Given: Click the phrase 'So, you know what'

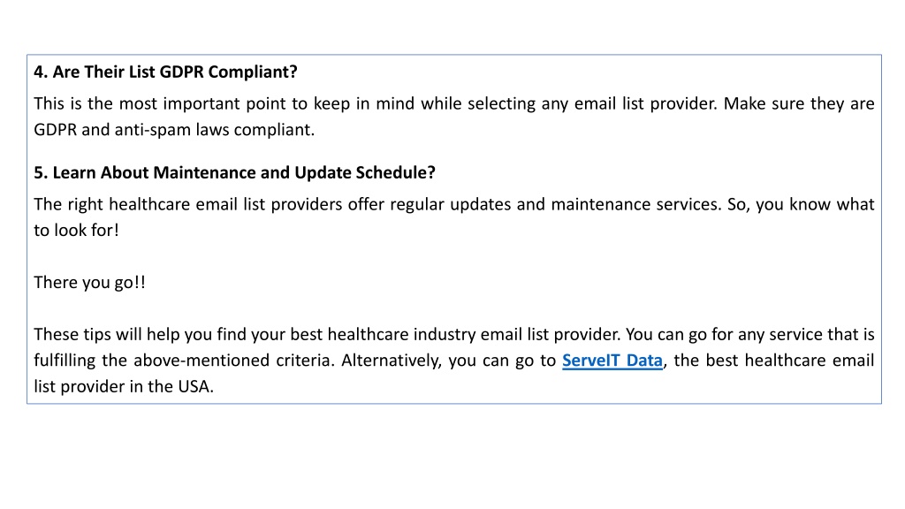Looking at the screenshot, I should click(x=801, y=204).
